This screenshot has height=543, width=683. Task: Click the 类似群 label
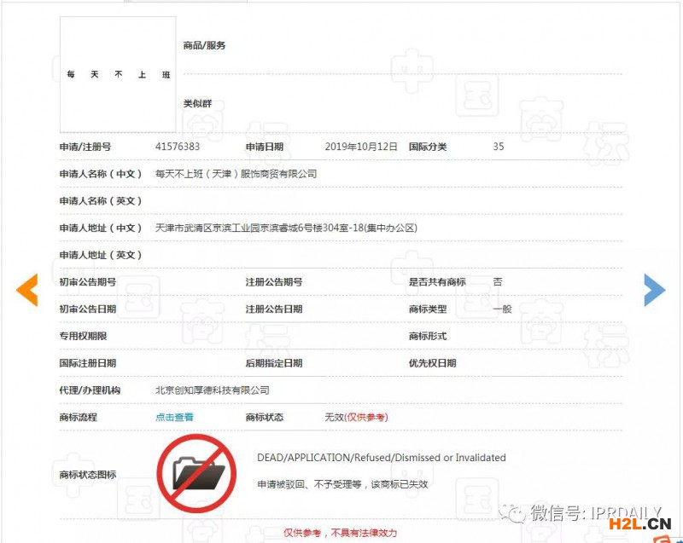pyautogui.click(x=197, y=103)
